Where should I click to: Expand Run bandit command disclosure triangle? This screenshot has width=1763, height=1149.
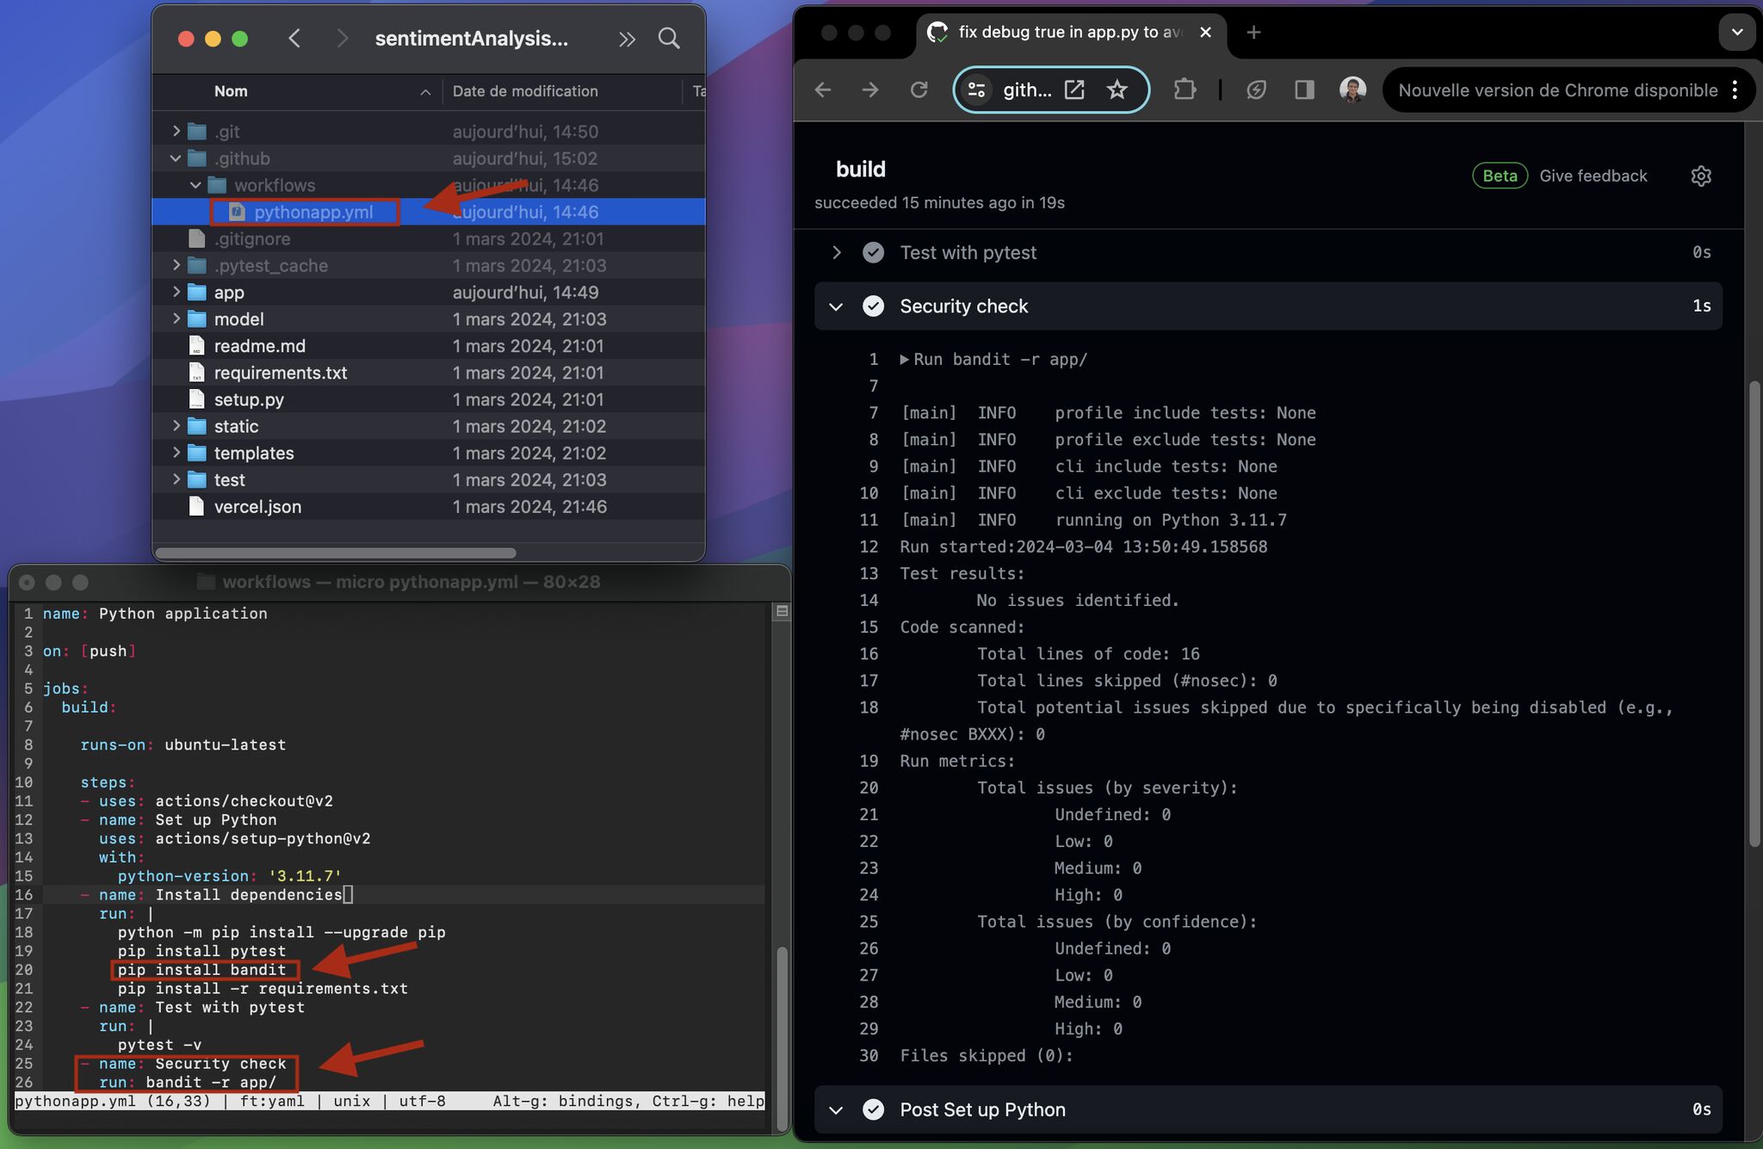click(905, 360)
